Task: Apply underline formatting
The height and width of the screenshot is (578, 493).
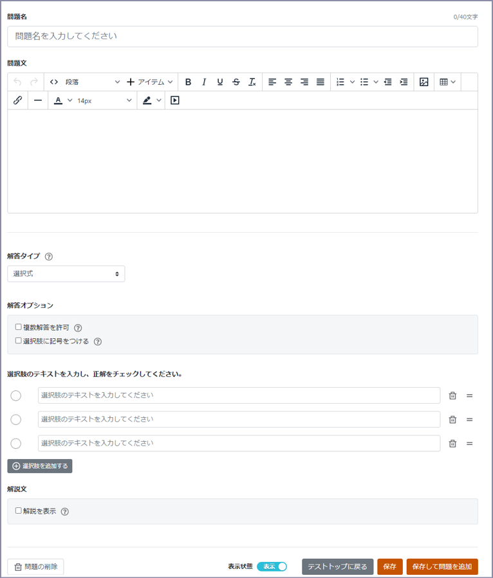Action: 220,82
